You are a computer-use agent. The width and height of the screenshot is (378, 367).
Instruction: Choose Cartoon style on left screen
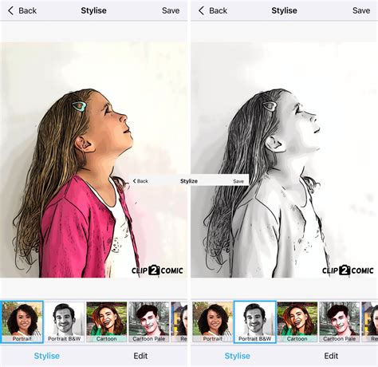tap(107, 322)
